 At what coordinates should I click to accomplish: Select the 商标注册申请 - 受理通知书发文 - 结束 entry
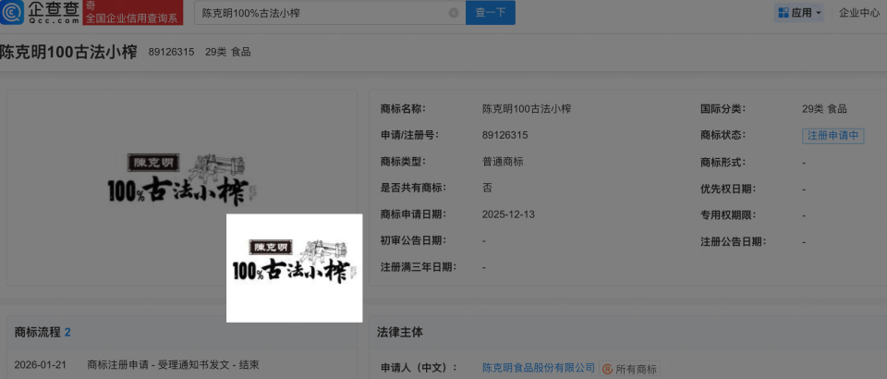click(173, 365)
